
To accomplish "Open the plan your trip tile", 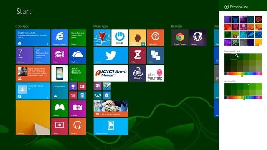I will point(155,73).
